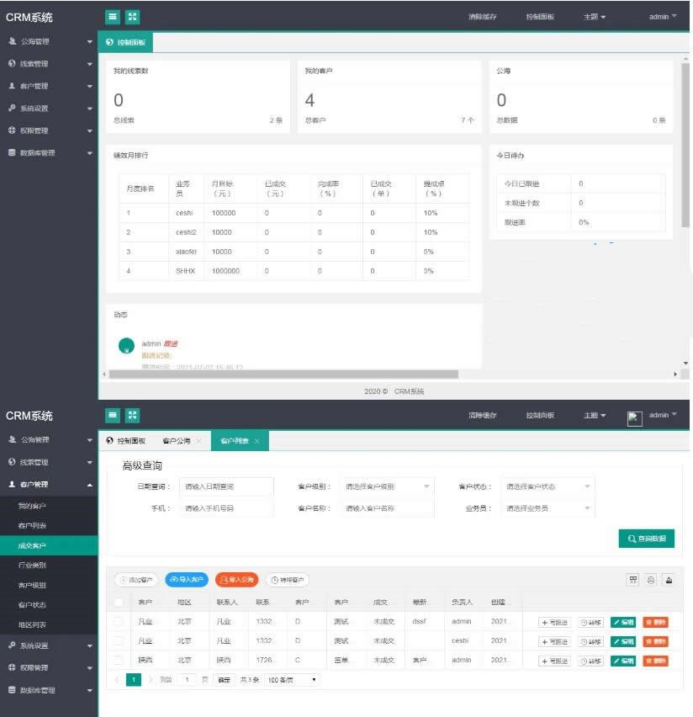Open admin user menu in bottom screen header
693x717 pixels.
(x=663, y=415)
